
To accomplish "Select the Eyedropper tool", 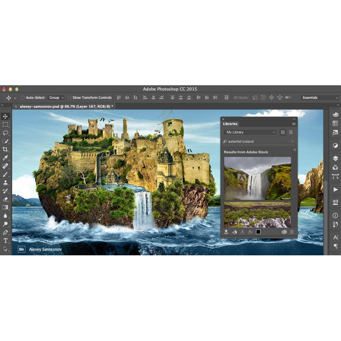I will [x=6, y=158].
